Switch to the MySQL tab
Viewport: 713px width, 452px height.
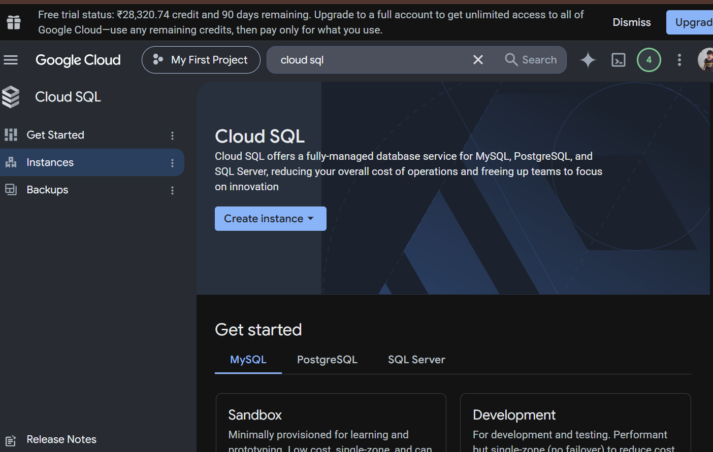[248, 360]
